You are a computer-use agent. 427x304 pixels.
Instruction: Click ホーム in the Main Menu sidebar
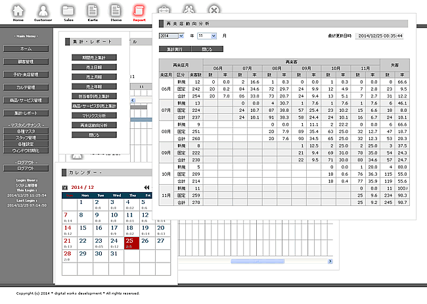tap(26, 49)
